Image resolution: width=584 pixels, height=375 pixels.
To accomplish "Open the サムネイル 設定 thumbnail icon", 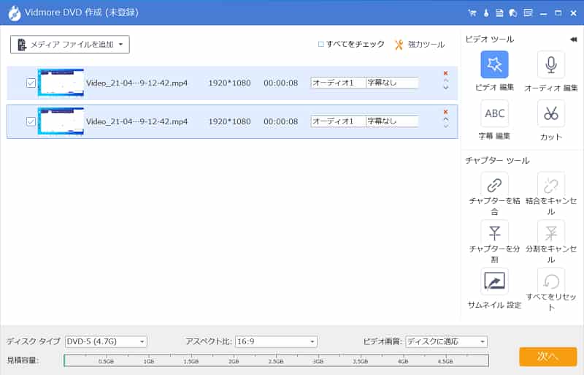I will [494, 281].
